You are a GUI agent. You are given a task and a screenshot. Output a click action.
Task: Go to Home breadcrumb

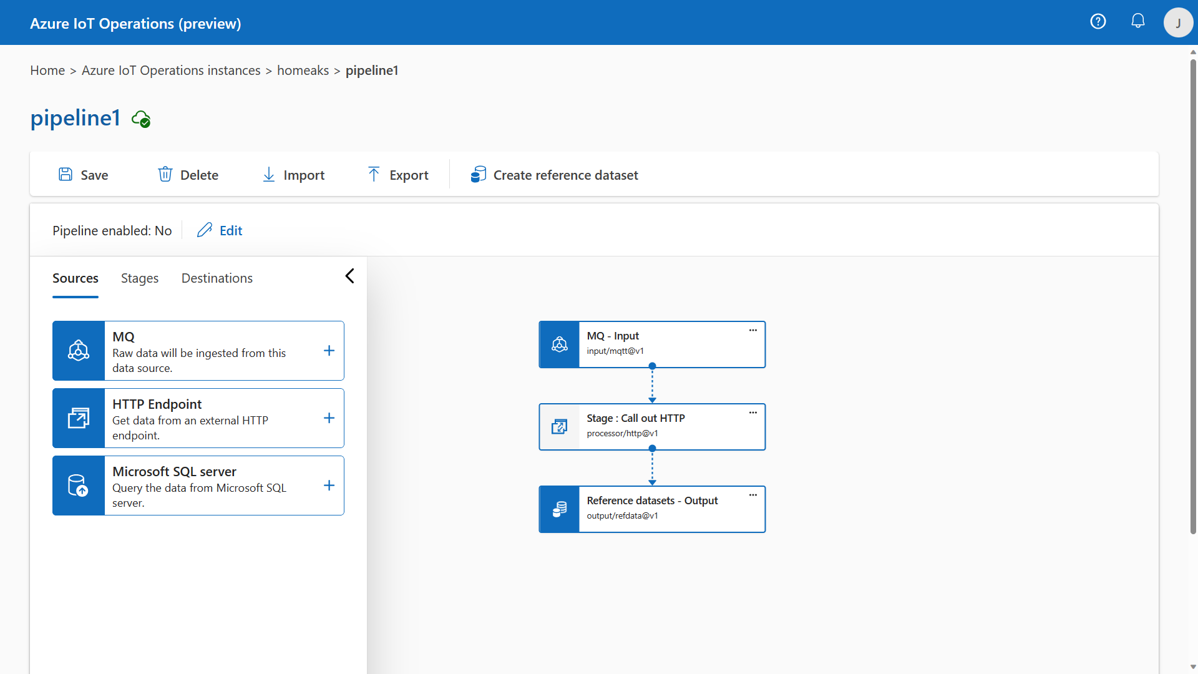(x=47, y=71)
